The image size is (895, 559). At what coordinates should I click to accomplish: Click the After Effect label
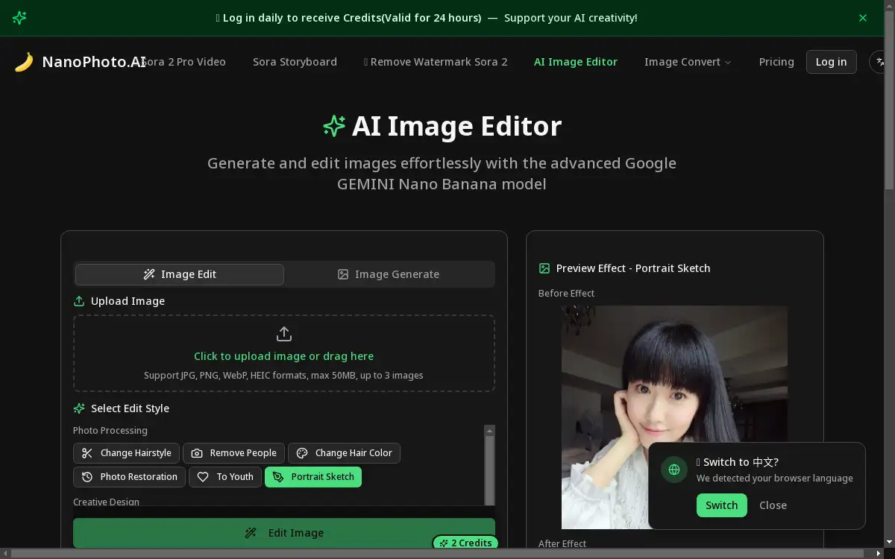[562, 544]
